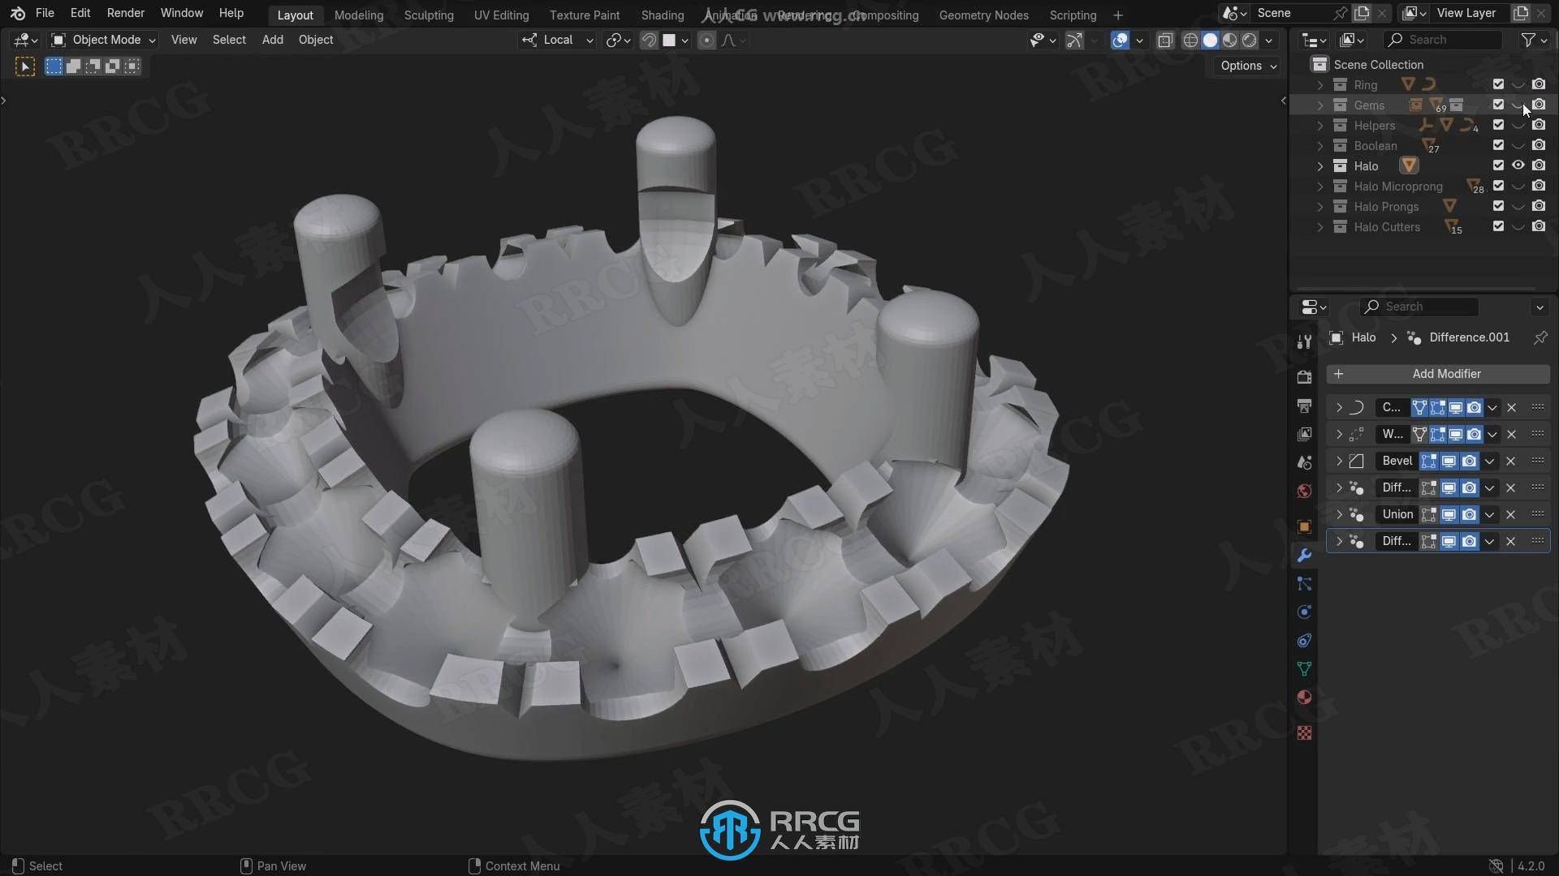Open the World properties tab icon
The height and width of the screenshot is (876, 1559).
tap(1304, 491)
